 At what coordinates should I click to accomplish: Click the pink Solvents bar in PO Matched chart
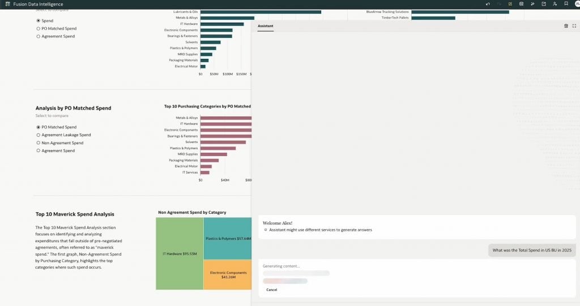tap(223, 142)
